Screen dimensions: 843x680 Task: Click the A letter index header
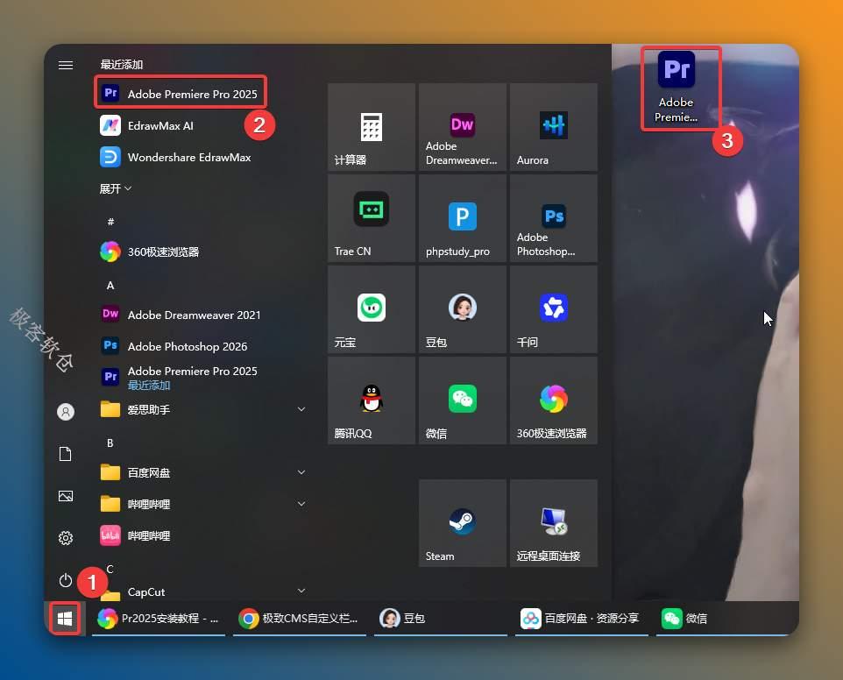click(x=110, y=285)
